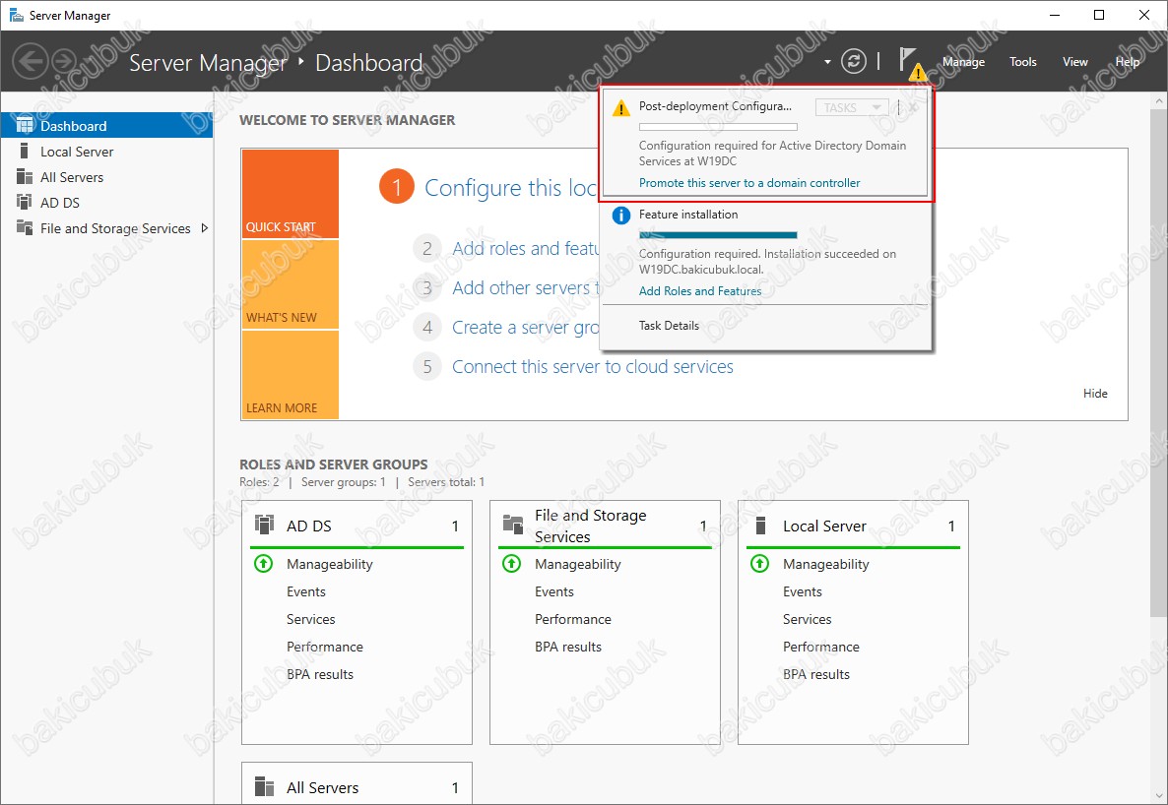Click Add roles and features step 2
The image size is (1168, 805).
coord(526,248)
